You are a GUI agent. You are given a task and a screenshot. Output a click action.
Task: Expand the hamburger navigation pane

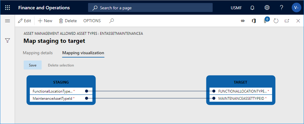tap(7, 21)
